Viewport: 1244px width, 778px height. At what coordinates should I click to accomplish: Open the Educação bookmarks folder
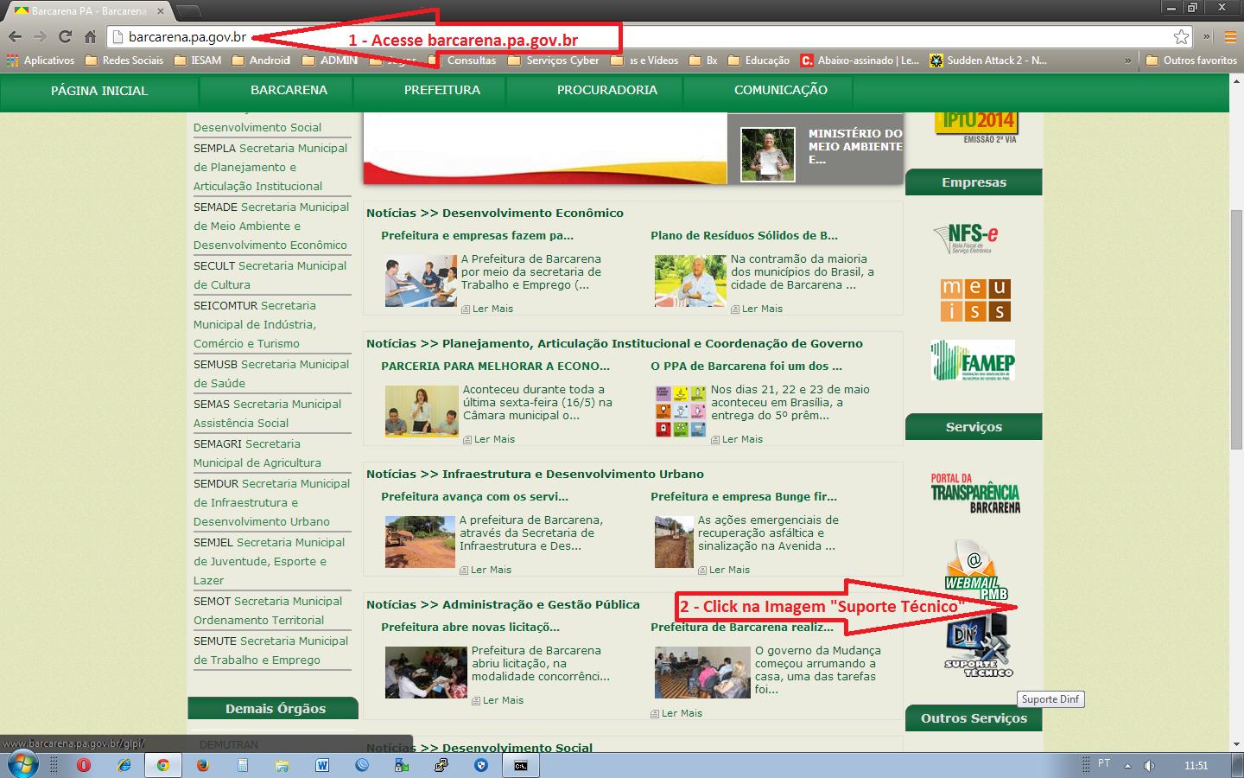[758, 61]
